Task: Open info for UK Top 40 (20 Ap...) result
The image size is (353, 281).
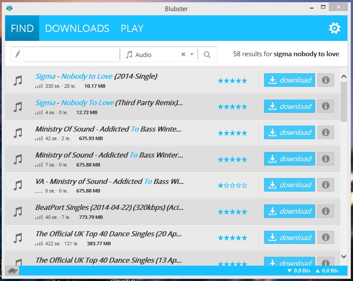Action: pos(325,237)
